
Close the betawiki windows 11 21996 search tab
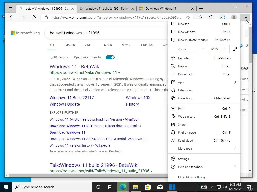(73, 9)
